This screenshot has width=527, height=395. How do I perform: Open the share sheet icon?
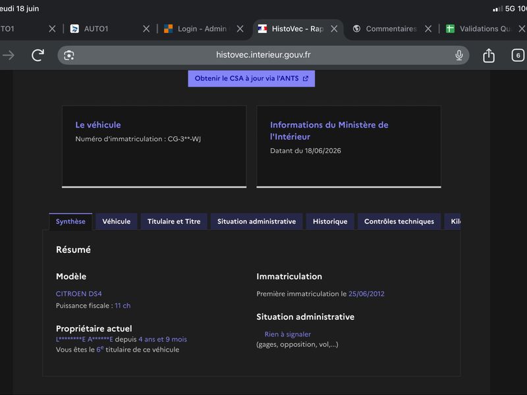489,55
